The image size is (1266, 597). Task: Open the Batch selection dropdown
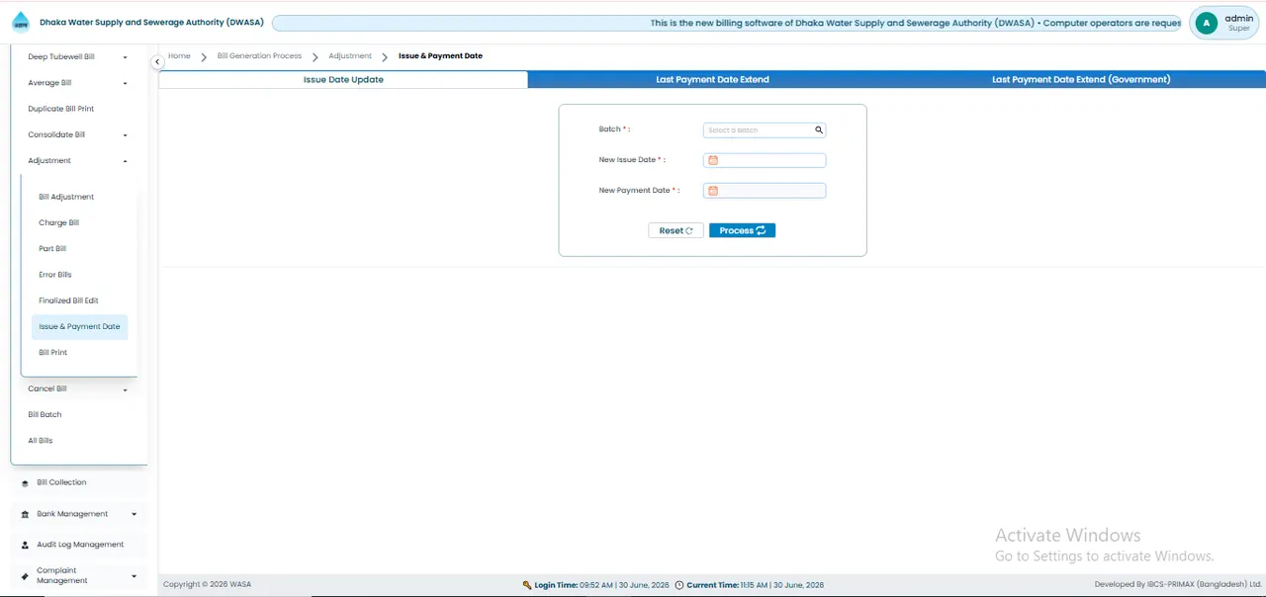coord(765,129)
